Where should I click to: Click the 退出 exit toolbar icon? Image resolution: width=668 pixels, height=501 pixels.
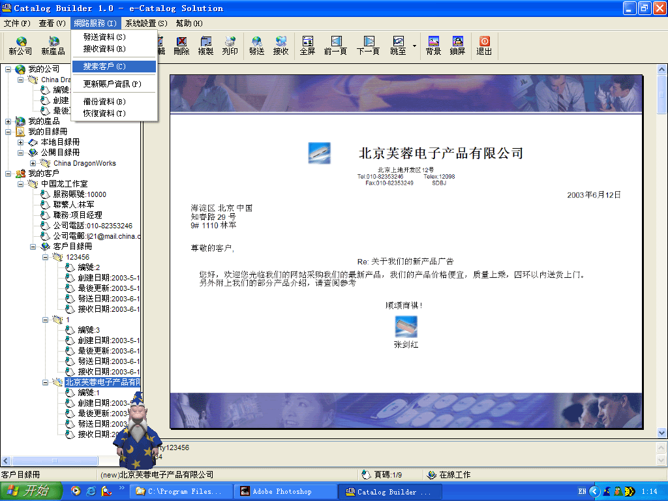484,46
